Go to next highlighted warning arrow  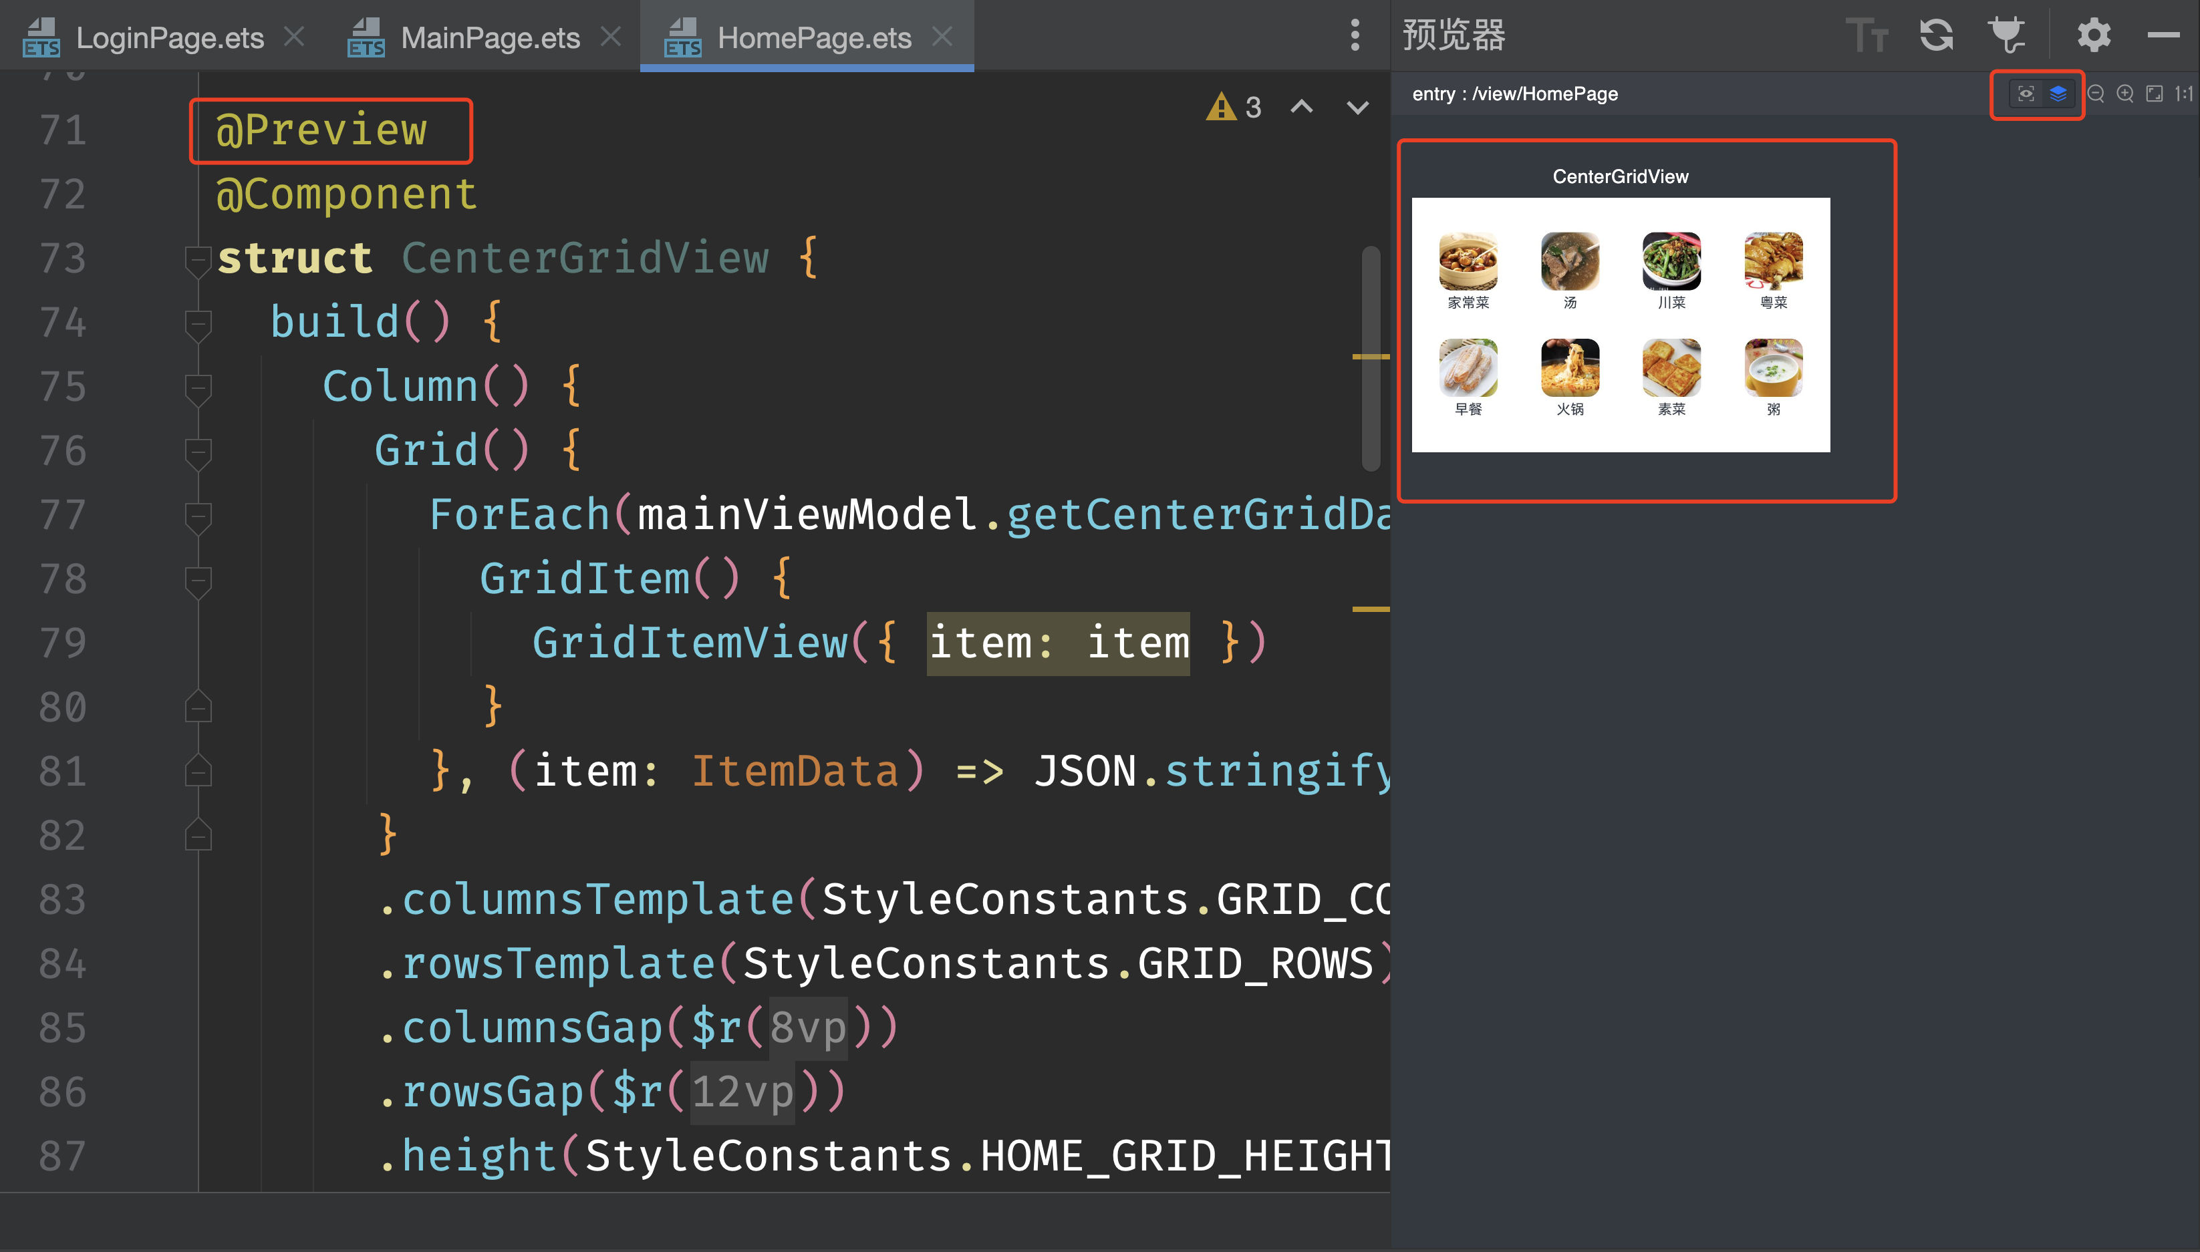click(1357, 108)
